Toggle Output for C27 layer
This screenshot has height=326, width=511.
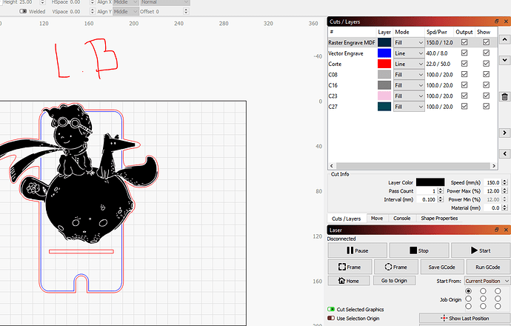[x=464, y=106]
